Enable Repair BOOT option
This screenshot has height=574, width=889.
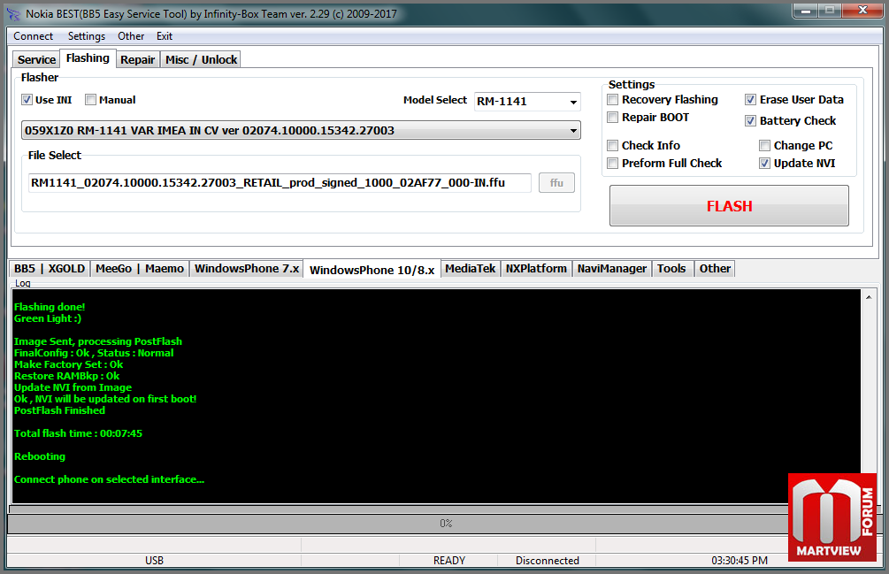[612, 118]
